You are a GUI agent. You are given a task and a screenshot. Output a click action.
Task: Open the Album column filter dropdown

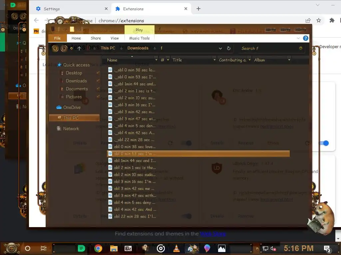[289, 60]
